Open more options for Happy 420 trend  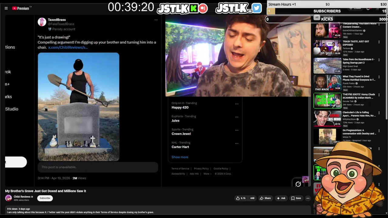pyautogui.click(x=237, y=104)
